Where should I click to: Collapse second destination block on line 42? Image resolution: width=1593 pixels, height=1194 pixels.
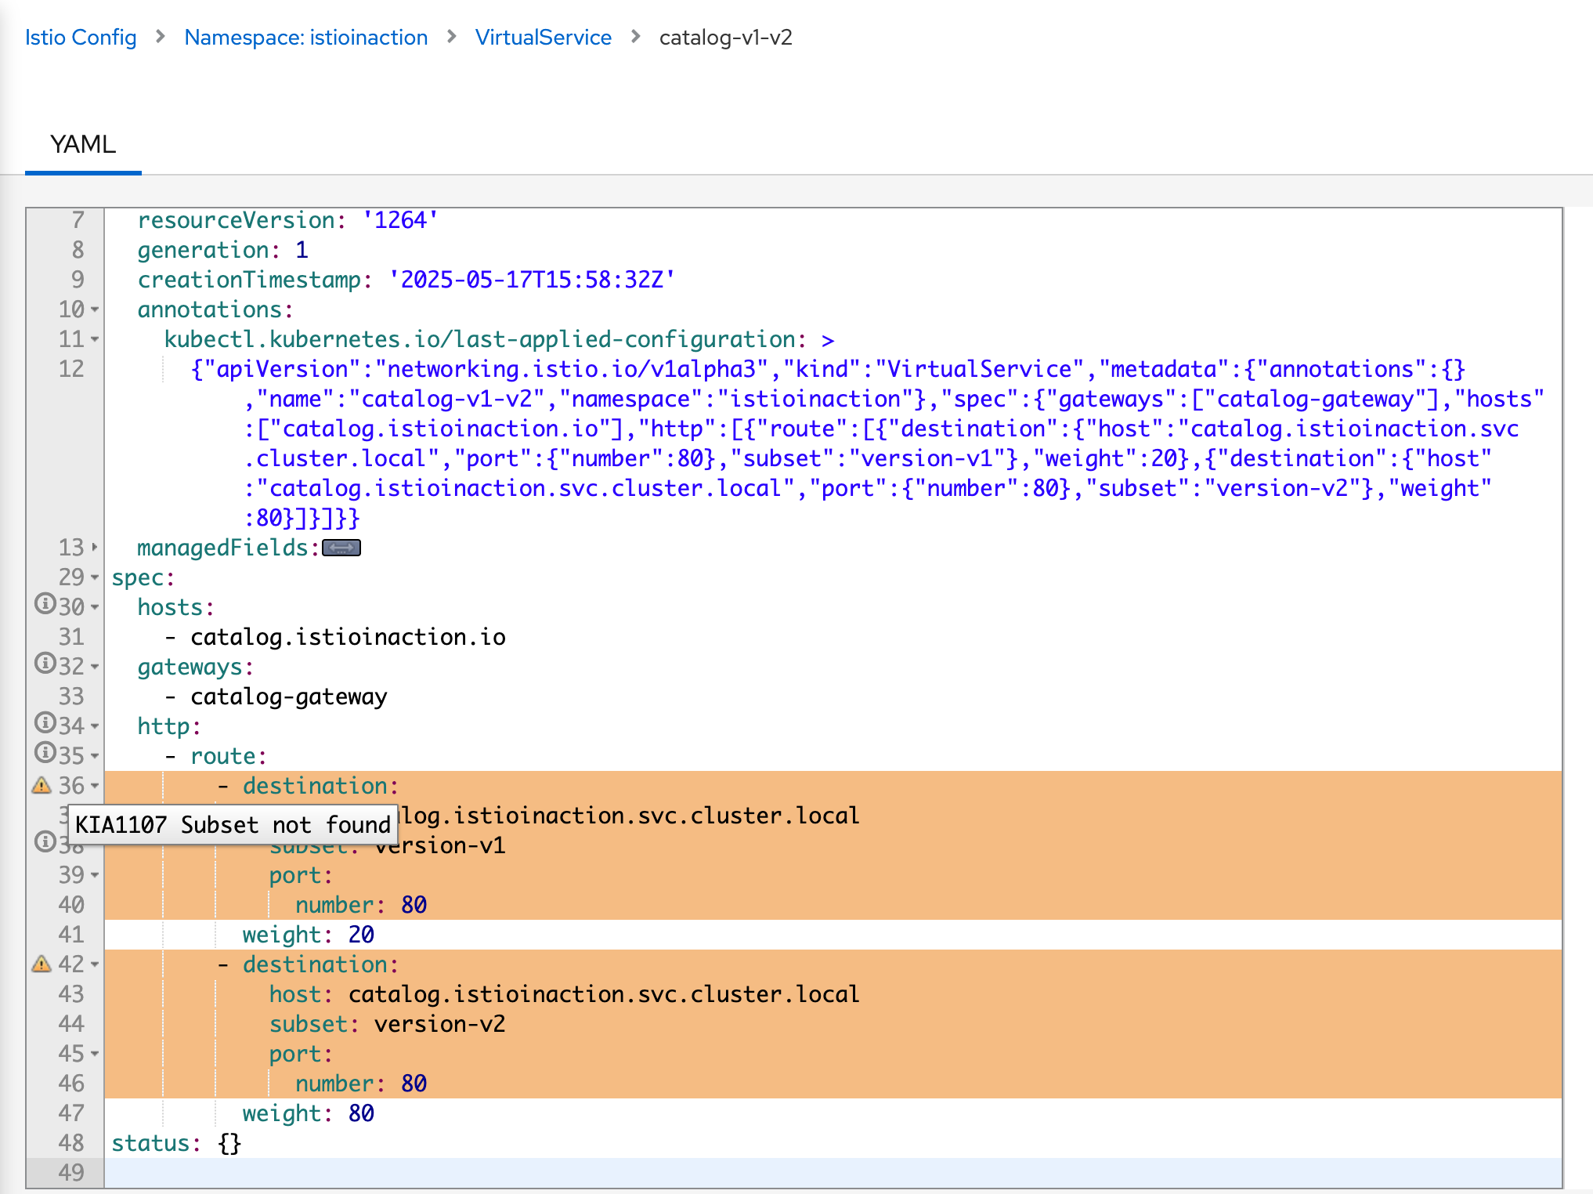click(x=95, y=964)
